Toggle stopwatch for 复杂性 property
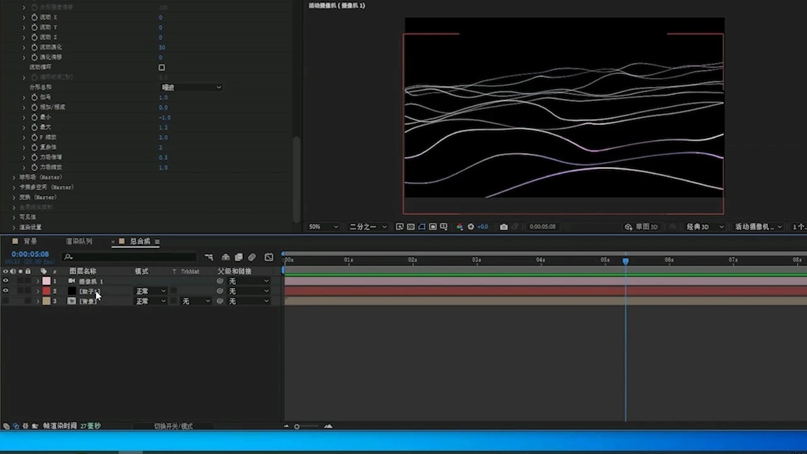 point(34,148)
